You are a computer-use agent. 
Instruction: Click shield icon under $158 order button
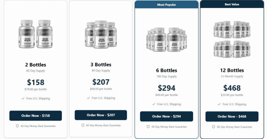(x=17, y=126)
